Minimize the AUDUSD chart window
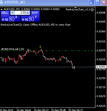The width and height of the screenshot is (107, 111). 91,2
